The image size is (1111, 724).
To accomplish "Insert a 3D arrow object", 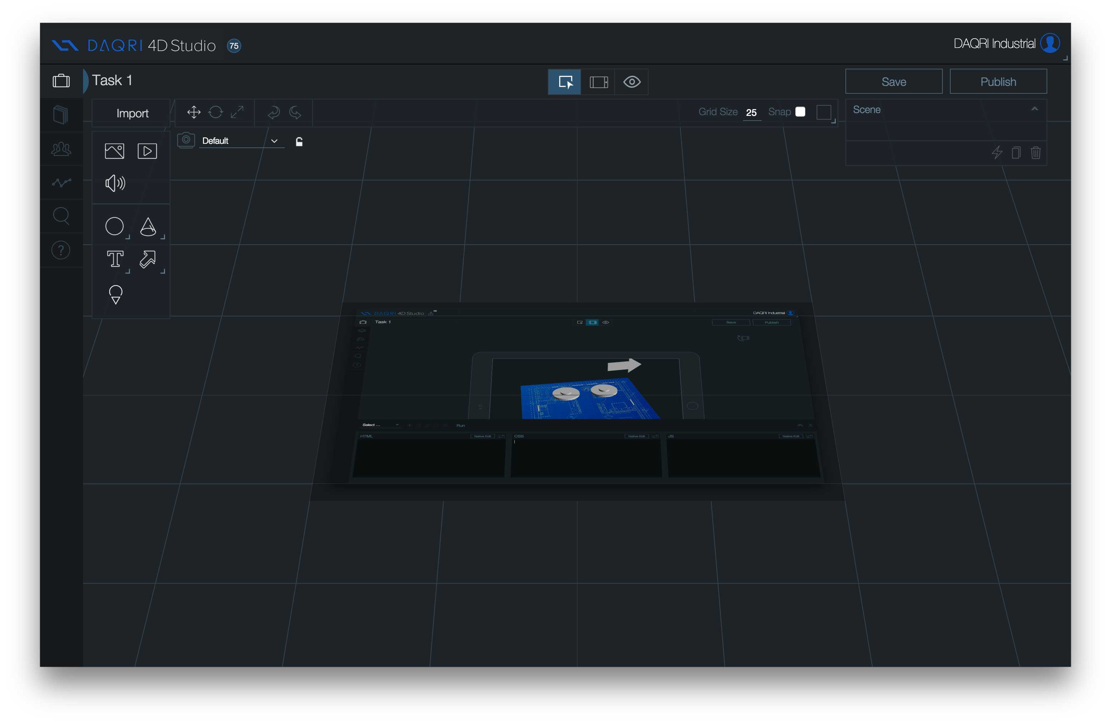I will tap(147, 259).
